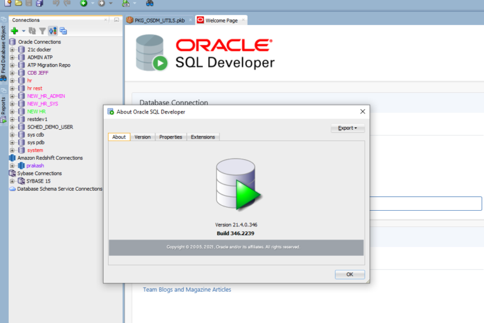Close the Connections panel tab
The image size is (484, 323).
point(106,20)
